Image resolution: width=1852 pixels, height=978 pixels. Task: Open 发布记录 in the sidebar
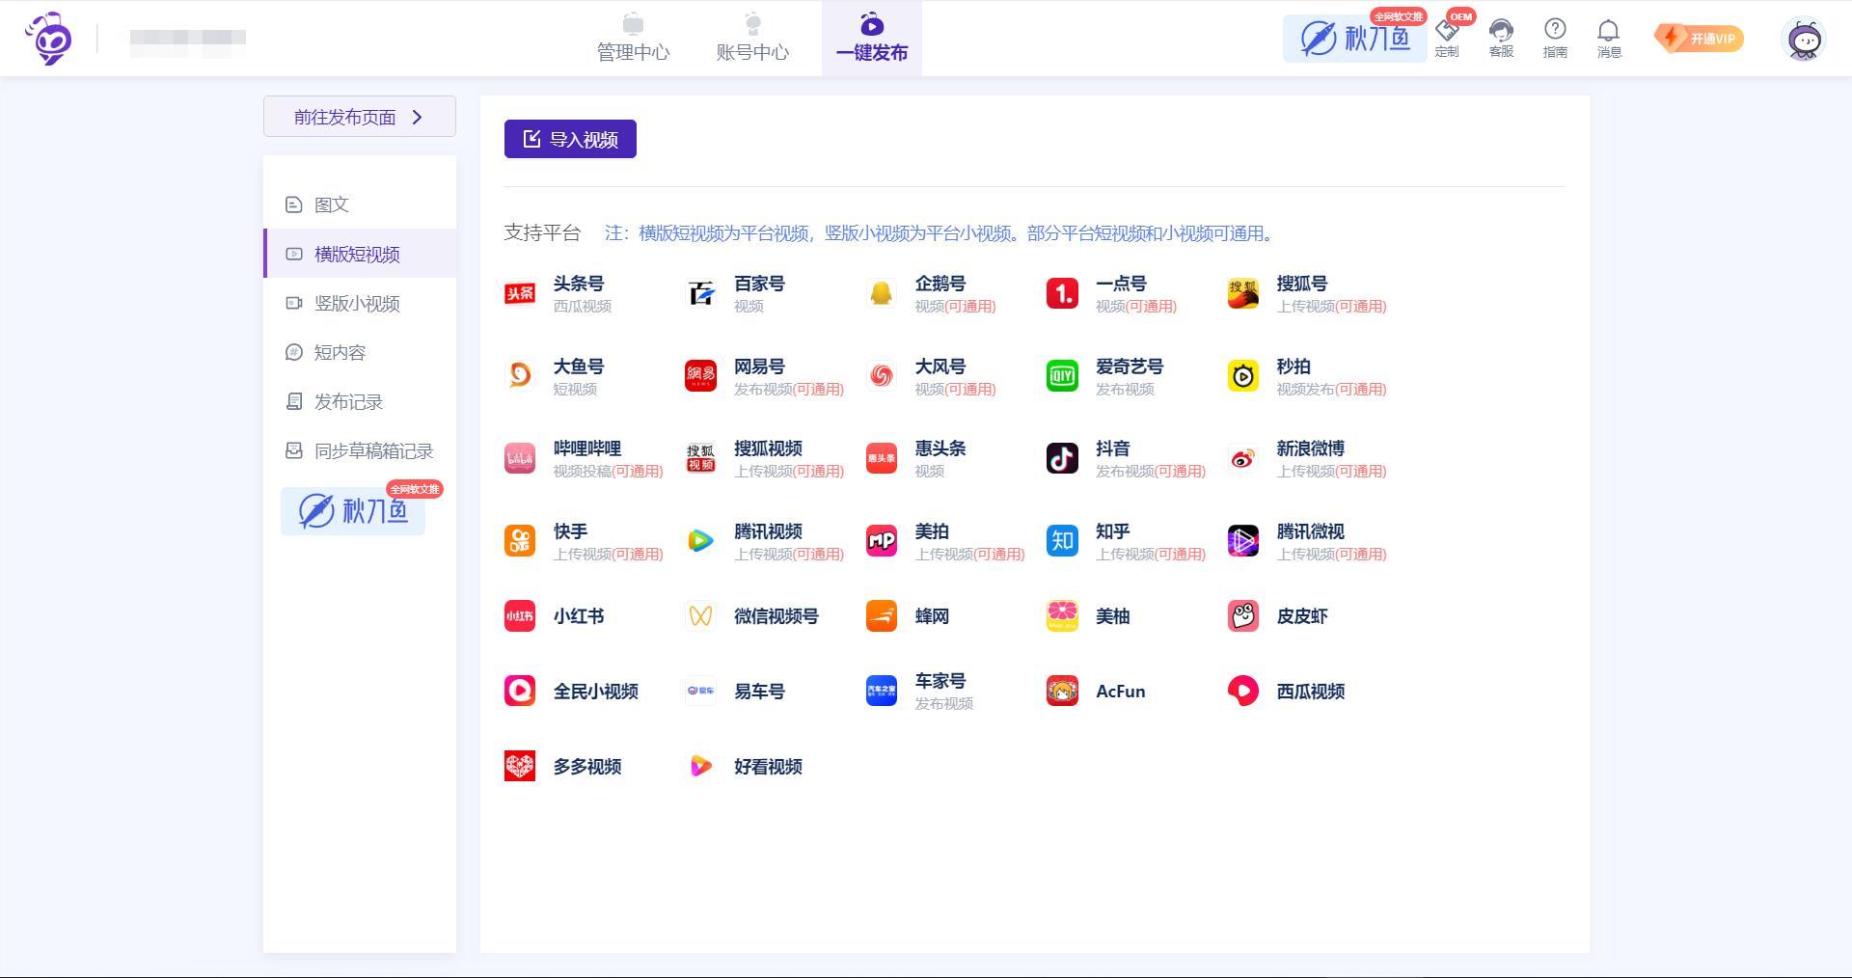click(348, 402)
